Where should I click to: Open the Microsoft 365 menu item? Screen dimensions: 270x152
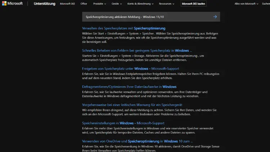coord(67,4)
